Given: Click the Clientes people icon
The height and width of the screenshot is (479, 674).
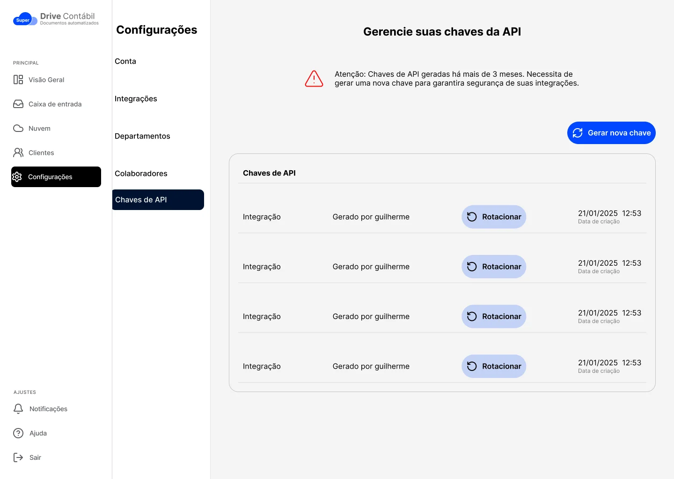Looking at the screenshot, I should (18, 152).
